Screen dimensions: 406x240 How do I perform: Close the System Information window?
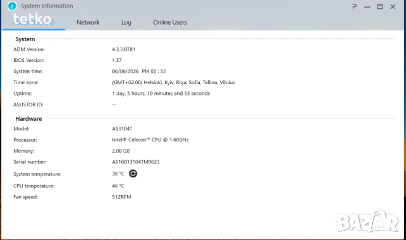(393, 6)
